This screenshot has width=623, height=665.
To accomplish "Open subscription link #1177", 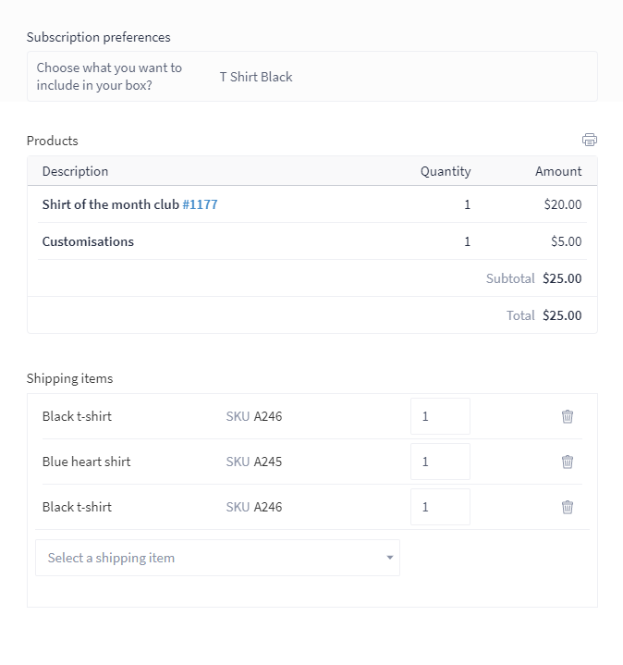I will (200, 204).
